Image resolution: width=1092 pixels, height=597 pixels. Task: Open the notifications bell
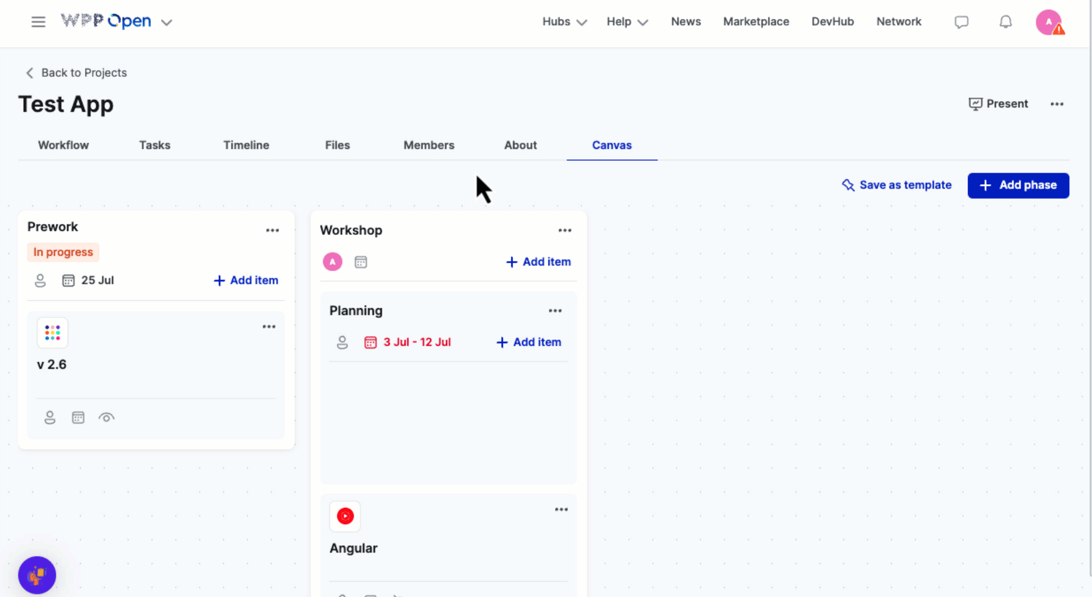1006,22
